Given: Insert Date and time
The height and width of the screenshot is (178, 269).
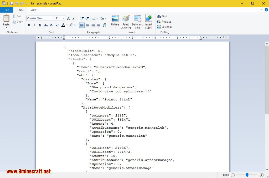Looking at the screenshot, I should [x=138, y=22].
